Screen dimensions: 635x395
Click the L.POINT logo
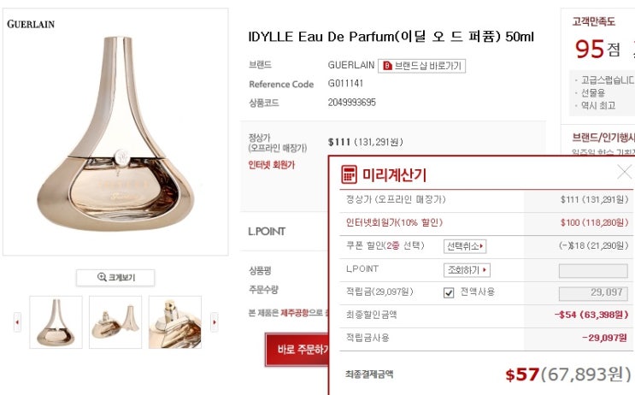click(x=267, y=232)
